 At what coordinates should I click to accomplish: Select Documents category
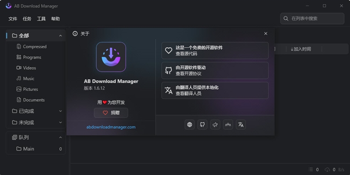(x=36, y=100)
